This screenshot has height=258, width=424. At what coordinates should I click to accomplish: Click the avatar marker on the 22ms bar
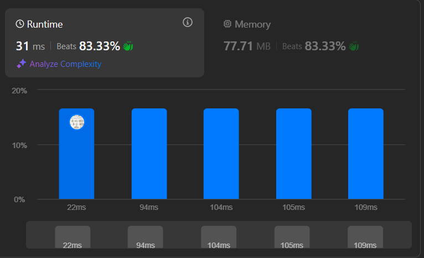click(77, 122)
